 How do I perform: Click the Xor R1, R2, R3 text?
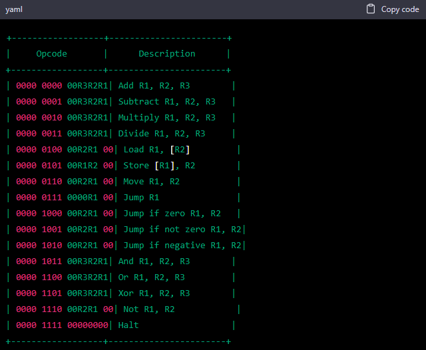click(x=154, y=293)
